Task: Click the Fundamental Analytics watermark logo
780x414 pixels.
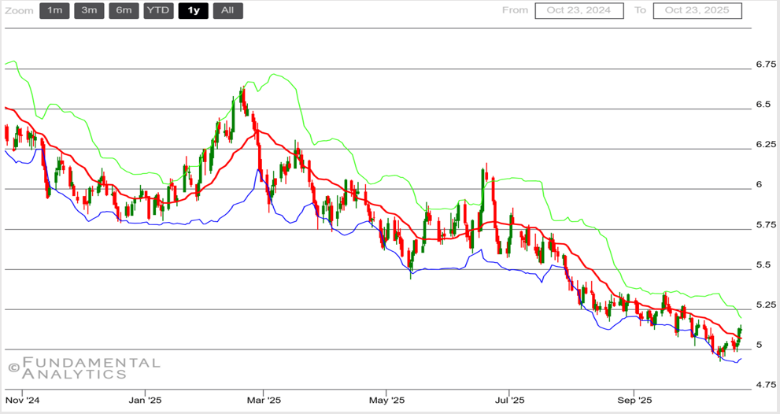Action: click(83, 368)
